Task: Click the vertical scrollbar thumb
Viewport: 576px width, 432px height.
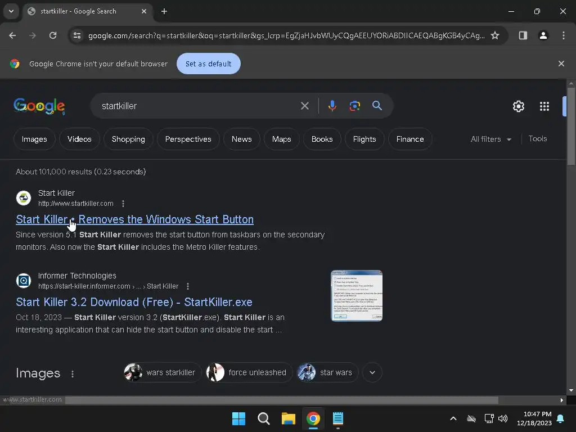Action: coord(570,127)
